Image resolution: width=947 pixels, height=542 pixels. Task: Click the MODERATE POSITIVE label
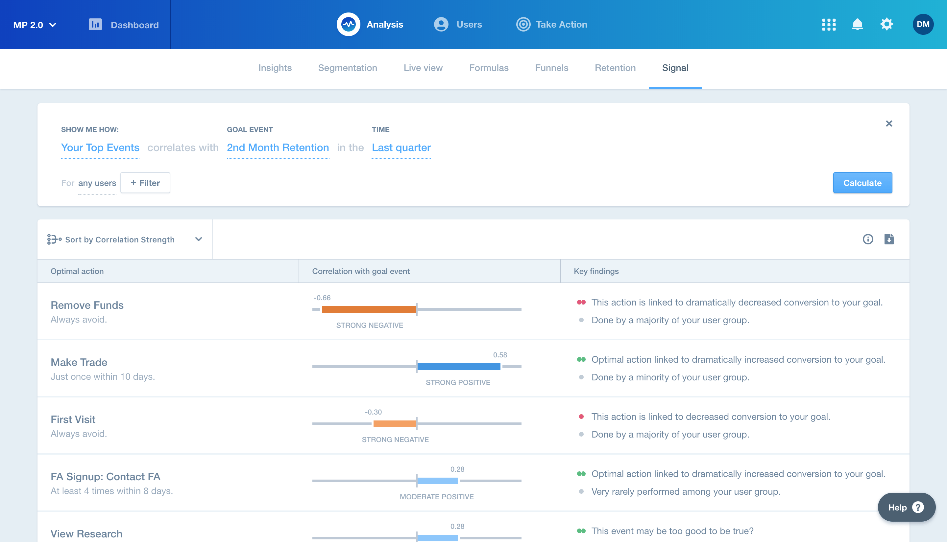click(436, 497)
